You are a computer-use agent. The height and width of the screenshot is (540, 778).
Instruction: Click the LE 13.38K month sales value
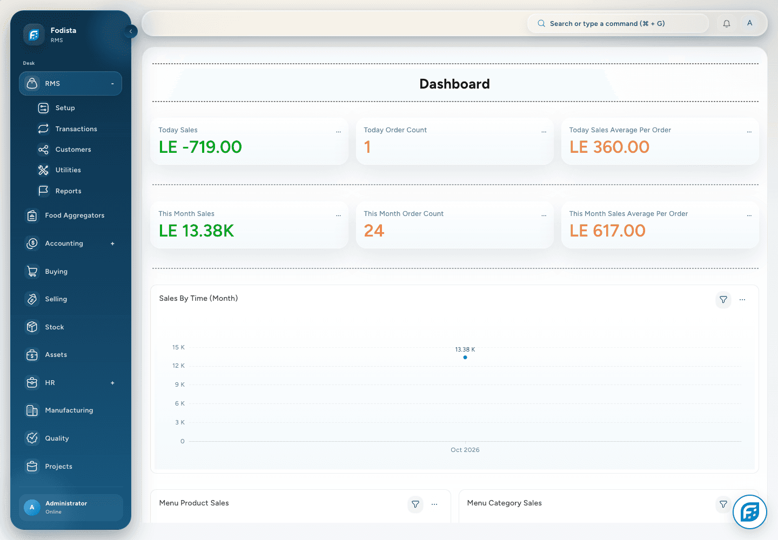197,231
